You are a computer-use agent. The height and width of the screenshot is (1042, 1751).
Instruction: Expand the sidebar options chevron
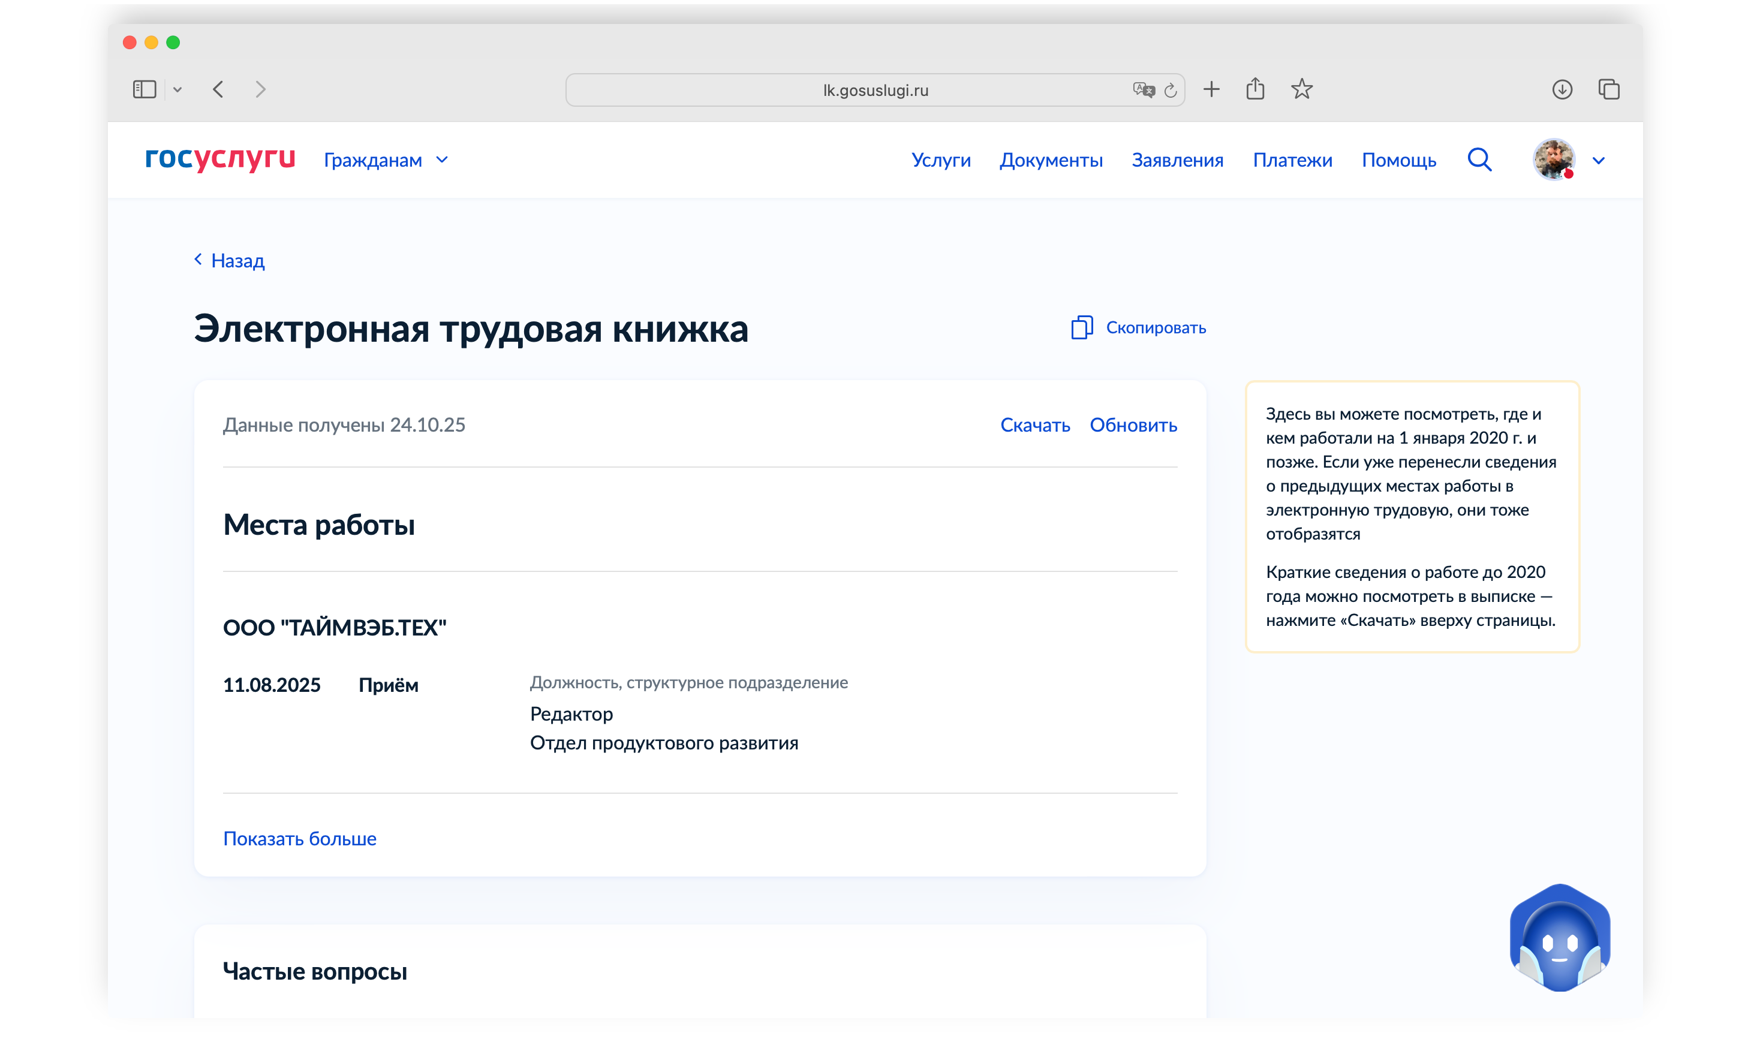pos(177,89)
